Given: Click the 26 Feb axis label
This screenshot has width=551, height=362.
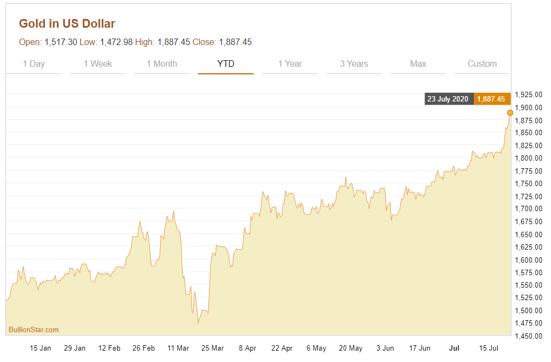Looking at the screenshot, I should click(x=144, y=348).
